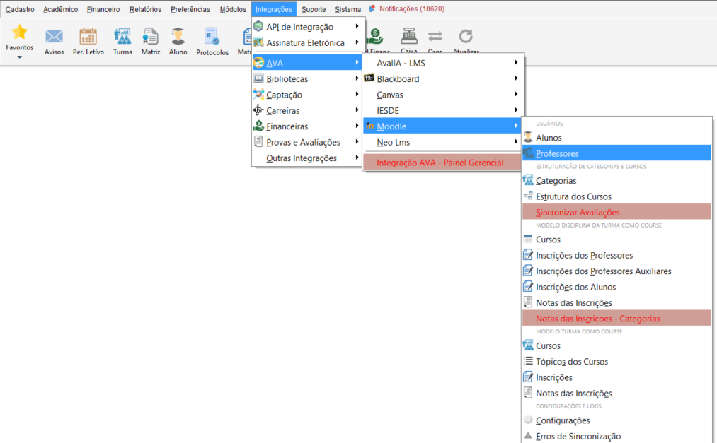Open the Avisos envelope icon
Image resolution: width=717 pixels, height=443 pixels.
pos(54,37)
